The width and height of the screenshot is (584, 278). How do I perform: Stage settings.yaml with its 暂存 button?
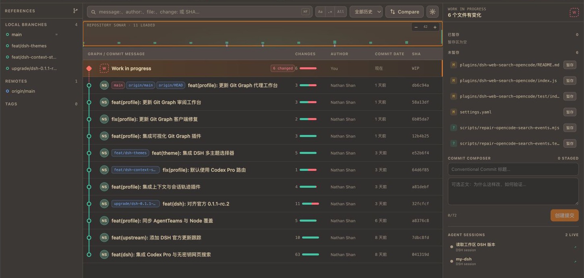click(x=570, y=112)
